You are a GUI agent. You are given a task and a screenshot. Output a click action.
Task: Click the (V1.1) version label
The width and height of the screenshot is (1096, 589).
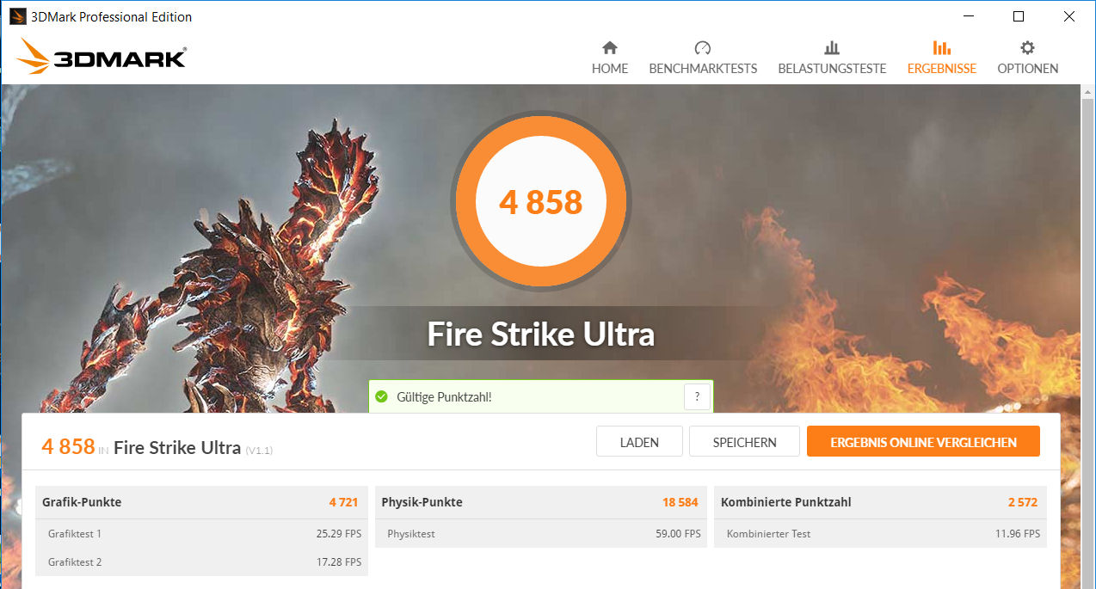click(259, 451)
